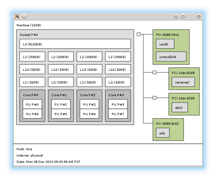The height and width of the screenshot is (180, 216).
Task: Click the Socket P#0 label
Action: 29,35
